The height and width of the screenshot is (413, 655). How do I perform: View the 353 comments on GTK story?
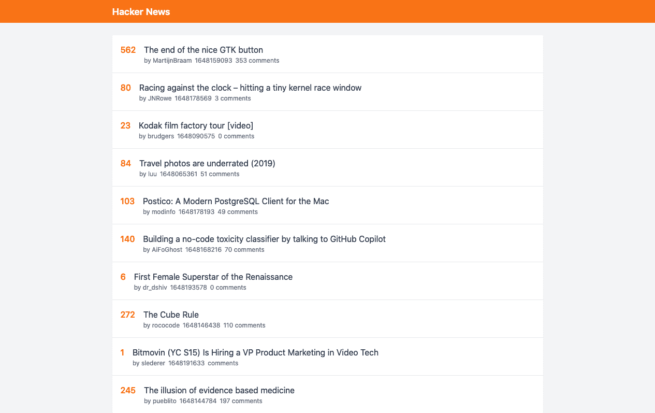(x=257, y=61)
